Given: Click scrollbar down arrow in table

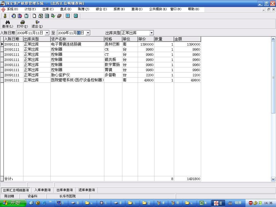Looking at the screenshot, I should tap(273, 179).
